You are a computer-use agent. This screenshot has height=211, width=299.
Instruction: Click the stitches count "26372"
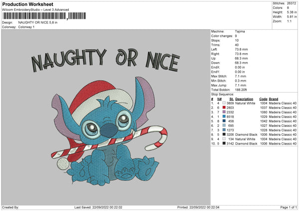292,3
